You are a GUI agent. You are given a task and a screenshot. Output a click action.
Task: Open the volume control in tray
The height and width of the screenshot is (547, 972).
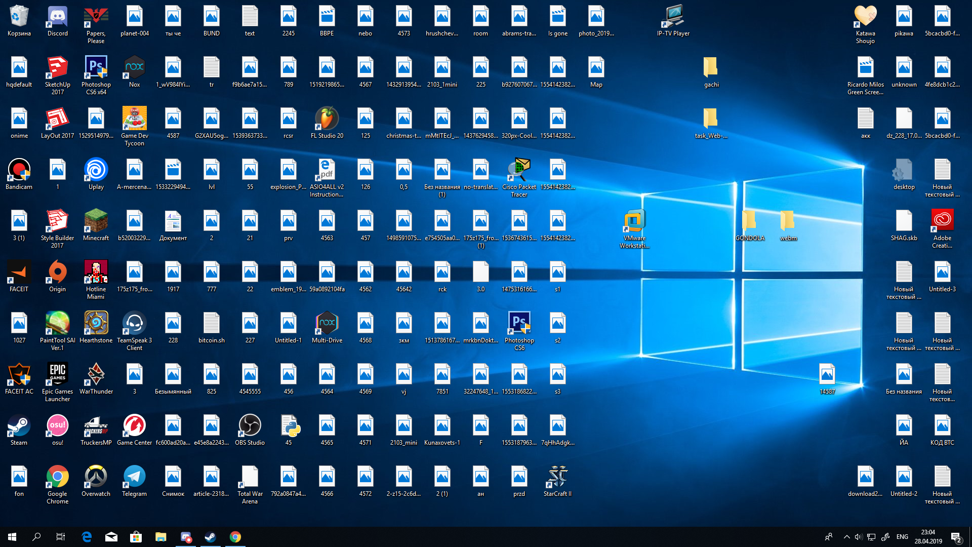859,537
